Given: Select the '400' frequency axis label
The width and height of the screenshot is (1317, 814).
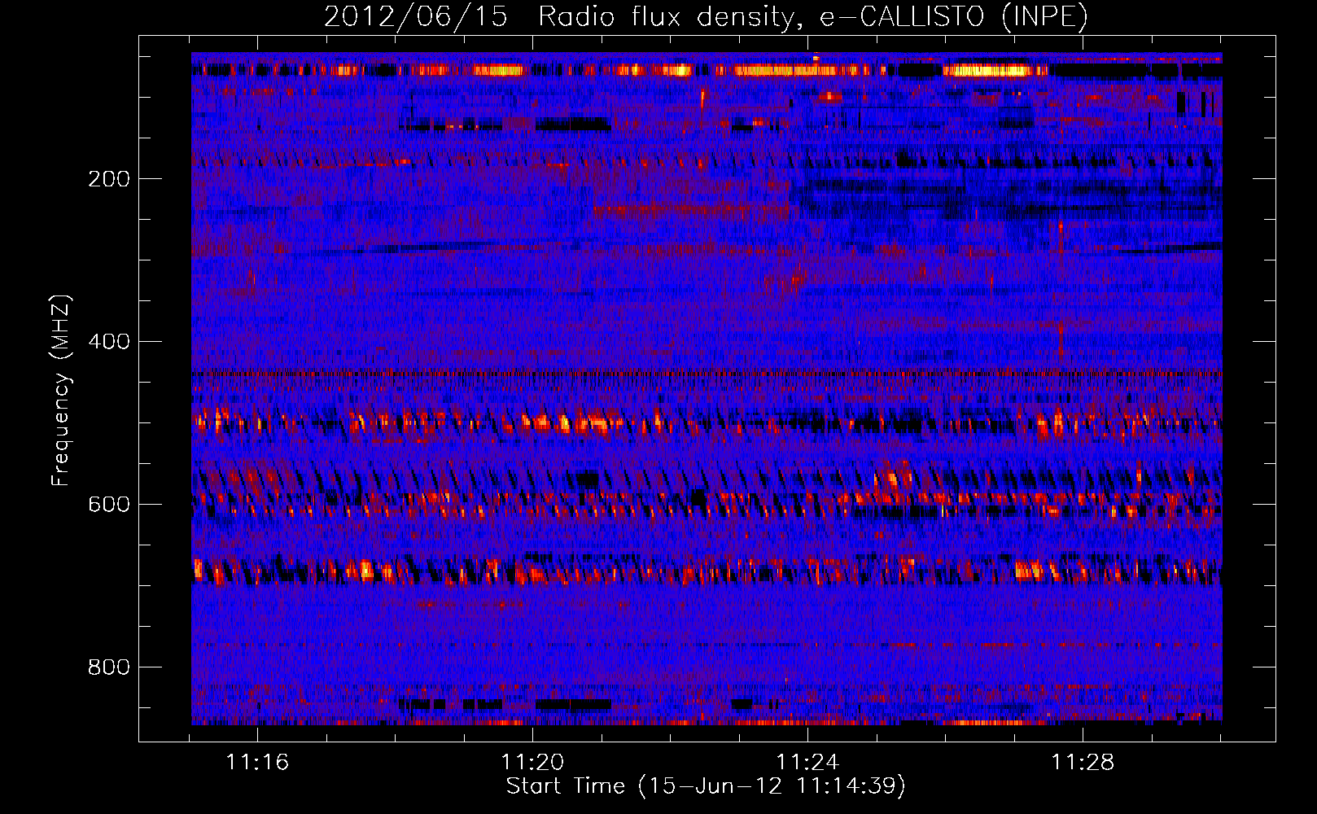Looking at the screenshot, I should pos(109,342).
